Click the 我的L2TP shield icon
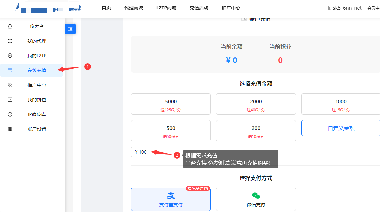 (9, 56)
